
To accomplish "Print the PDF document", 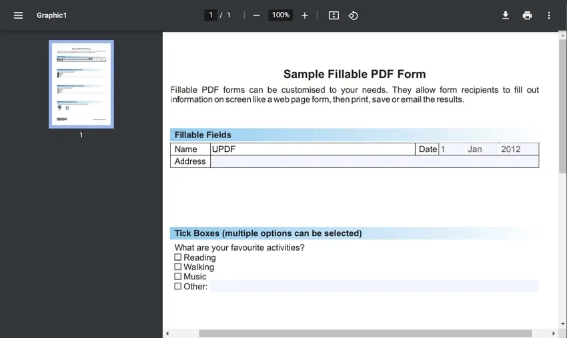I will (x=527, y=15).
